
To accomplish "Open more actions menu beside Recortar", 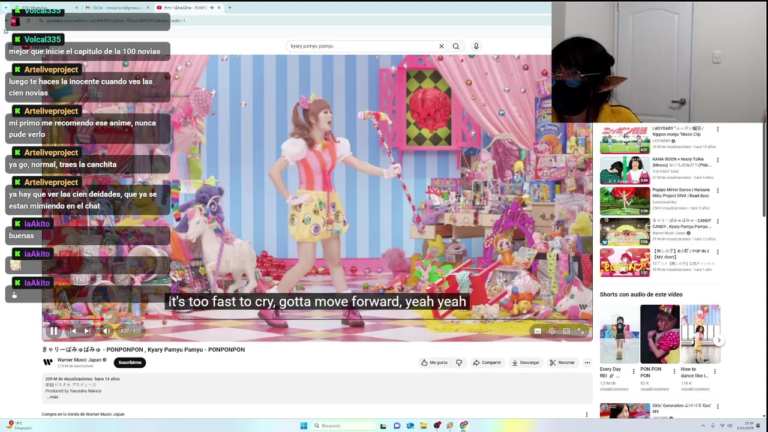I will (x=587, y=362).
